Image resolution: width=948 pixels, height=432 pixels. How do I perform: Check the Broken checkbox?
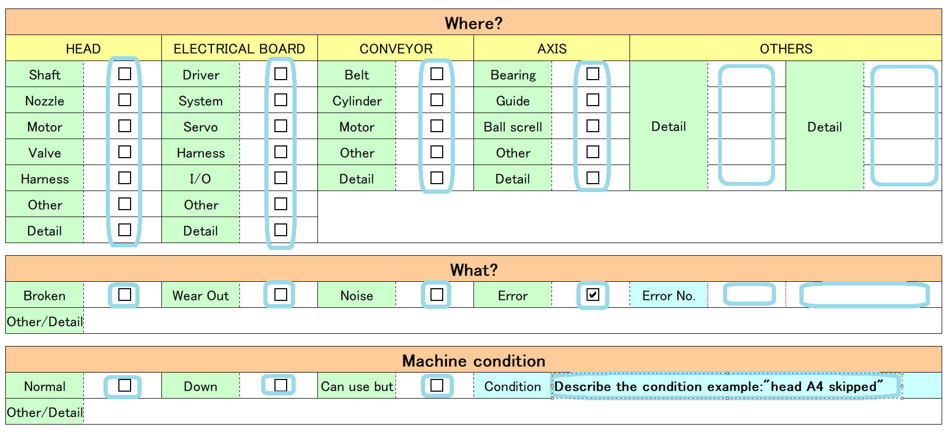125,295
